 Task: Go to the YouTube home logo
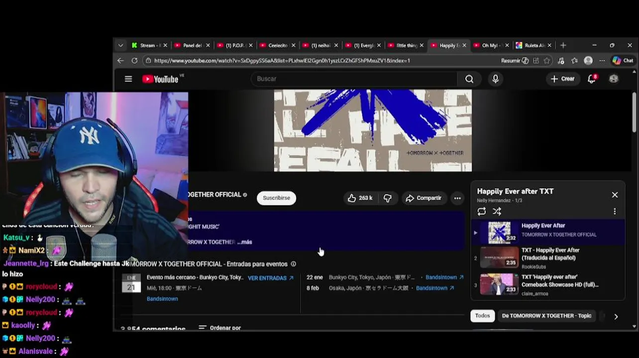coord(160,79)
